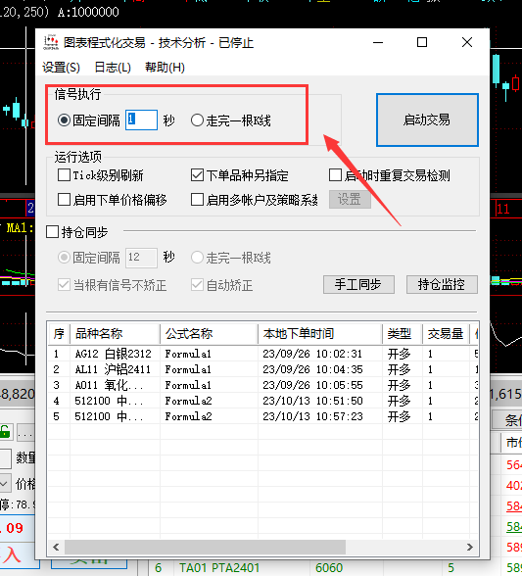
Task: Sort by 品种名称 column header
Action: coord(115,333)
